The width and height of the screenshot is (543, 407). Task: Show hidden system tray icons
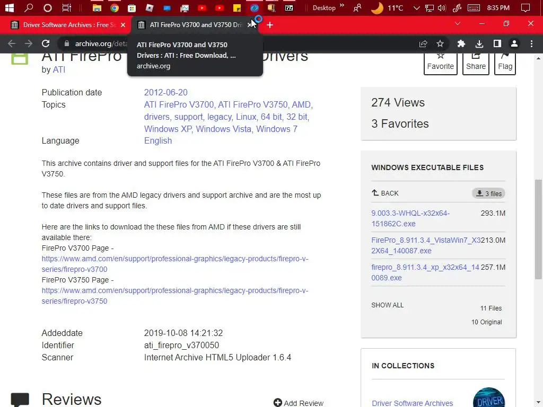(417, 7)
